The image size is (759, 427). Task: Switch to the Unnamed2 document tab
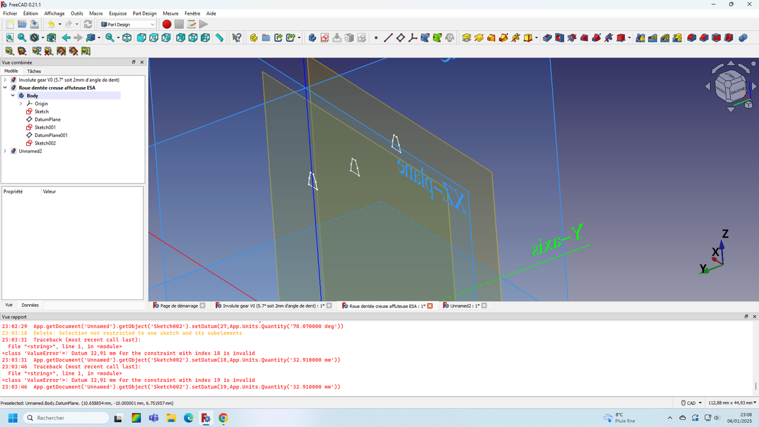(465, 306)
